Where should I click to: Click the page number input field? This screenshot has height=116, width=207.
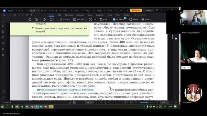pos(90,102)
